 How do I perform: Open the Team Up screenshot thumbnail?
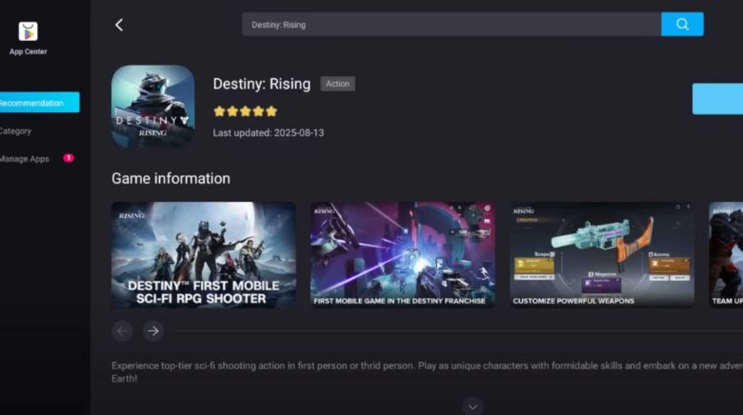[x=726, y=255]
